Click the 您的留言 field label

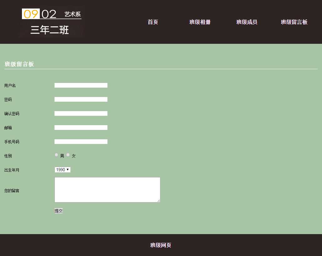[12, 191]
